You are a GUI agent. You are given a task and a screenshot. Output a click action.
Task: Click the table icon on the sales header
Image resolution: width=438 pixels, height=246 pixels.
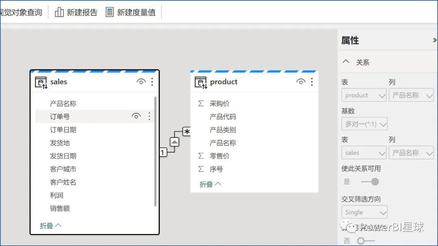[x=41, y=81]
